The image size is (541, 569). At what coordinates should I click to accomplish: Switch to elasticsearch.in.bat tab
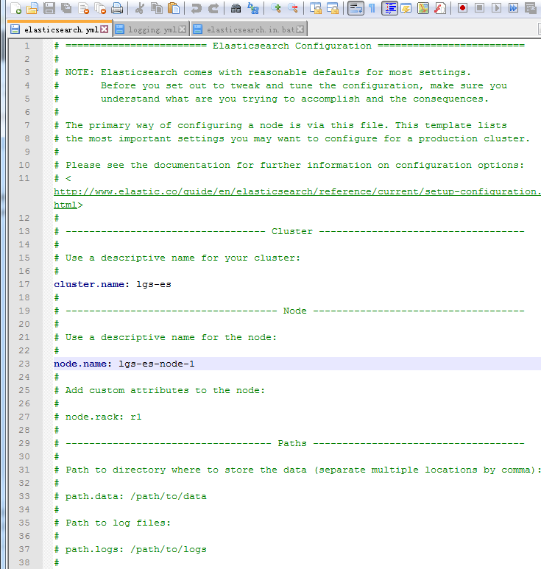point(250,29)
